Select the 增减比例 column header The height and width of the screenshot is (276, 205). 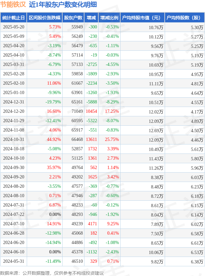[x=109, y=17]
